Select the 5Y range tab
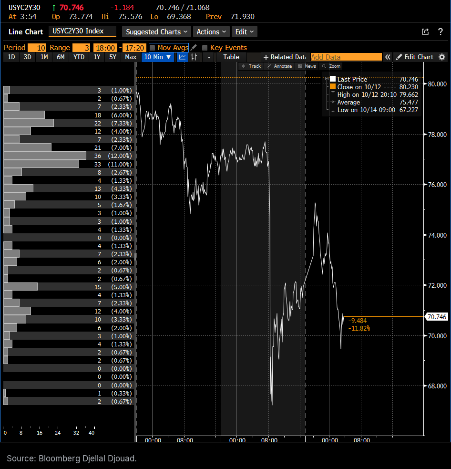 pyautogui.click(x=113, y=57)
